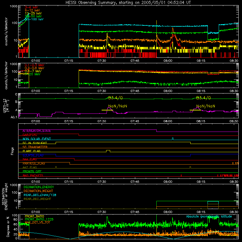The width and height of the screenshot is (242, 242).
Task: Select the orange 6-12 keV legend label
Action: [32, 10]
